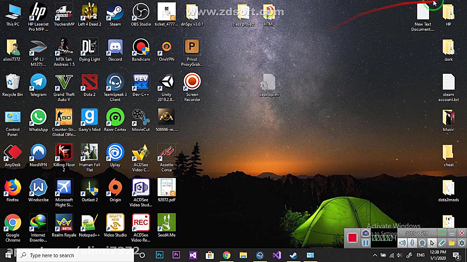Select the Dota 2 shortcut

tap(89, 86)
